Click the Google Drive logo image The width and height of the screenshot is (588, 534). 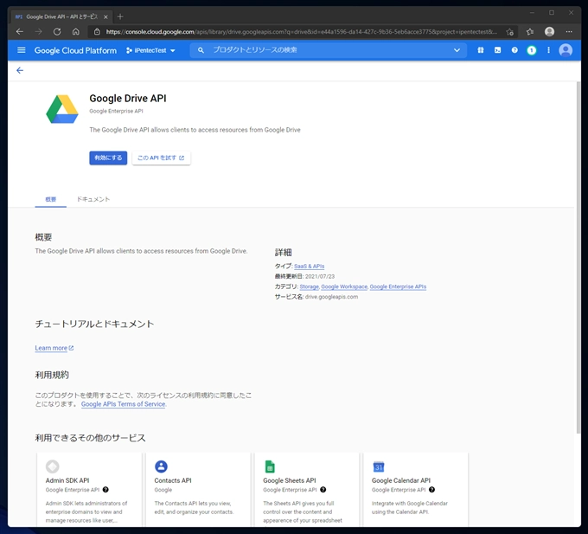[x=62, y=109]
